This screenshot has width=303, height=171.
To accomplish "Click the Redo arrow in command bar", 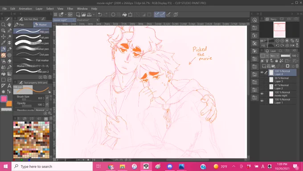I will pyautogui.click(x=106, y=15).
